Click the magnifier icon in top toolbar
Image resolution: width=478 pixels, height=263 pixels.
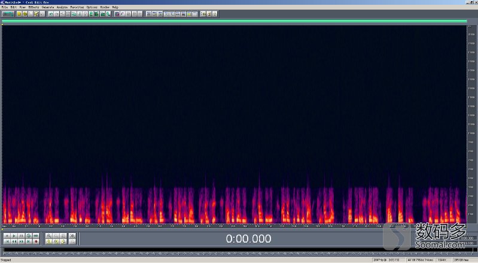click(108, 14)
